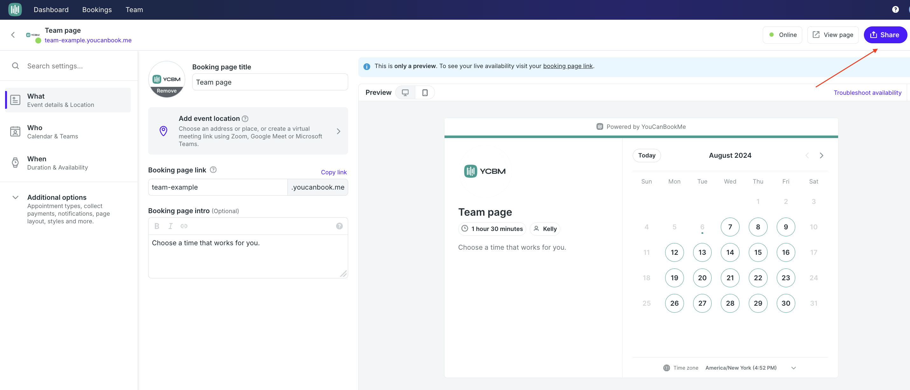Expand Additional options section
Screen dimensions: 910x390
16,197
